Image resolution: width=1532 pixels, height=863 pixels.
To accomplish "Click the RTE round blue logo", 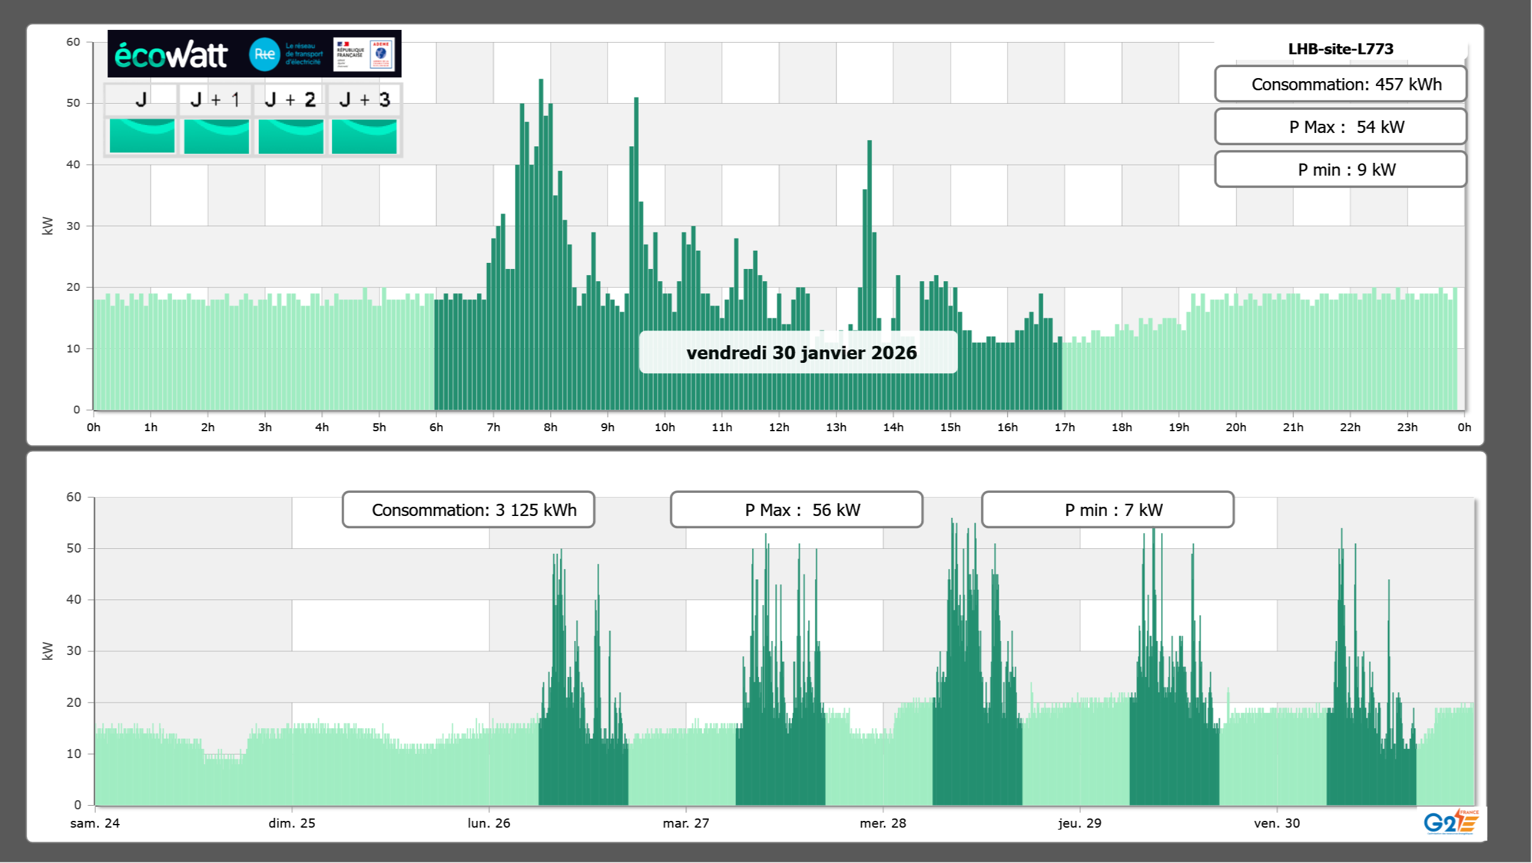I will pyautogui.click(x=265, y=54).
